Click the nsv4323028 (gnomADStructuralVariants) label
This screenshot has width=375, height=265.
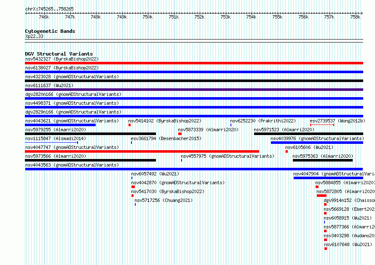(72, 77)
